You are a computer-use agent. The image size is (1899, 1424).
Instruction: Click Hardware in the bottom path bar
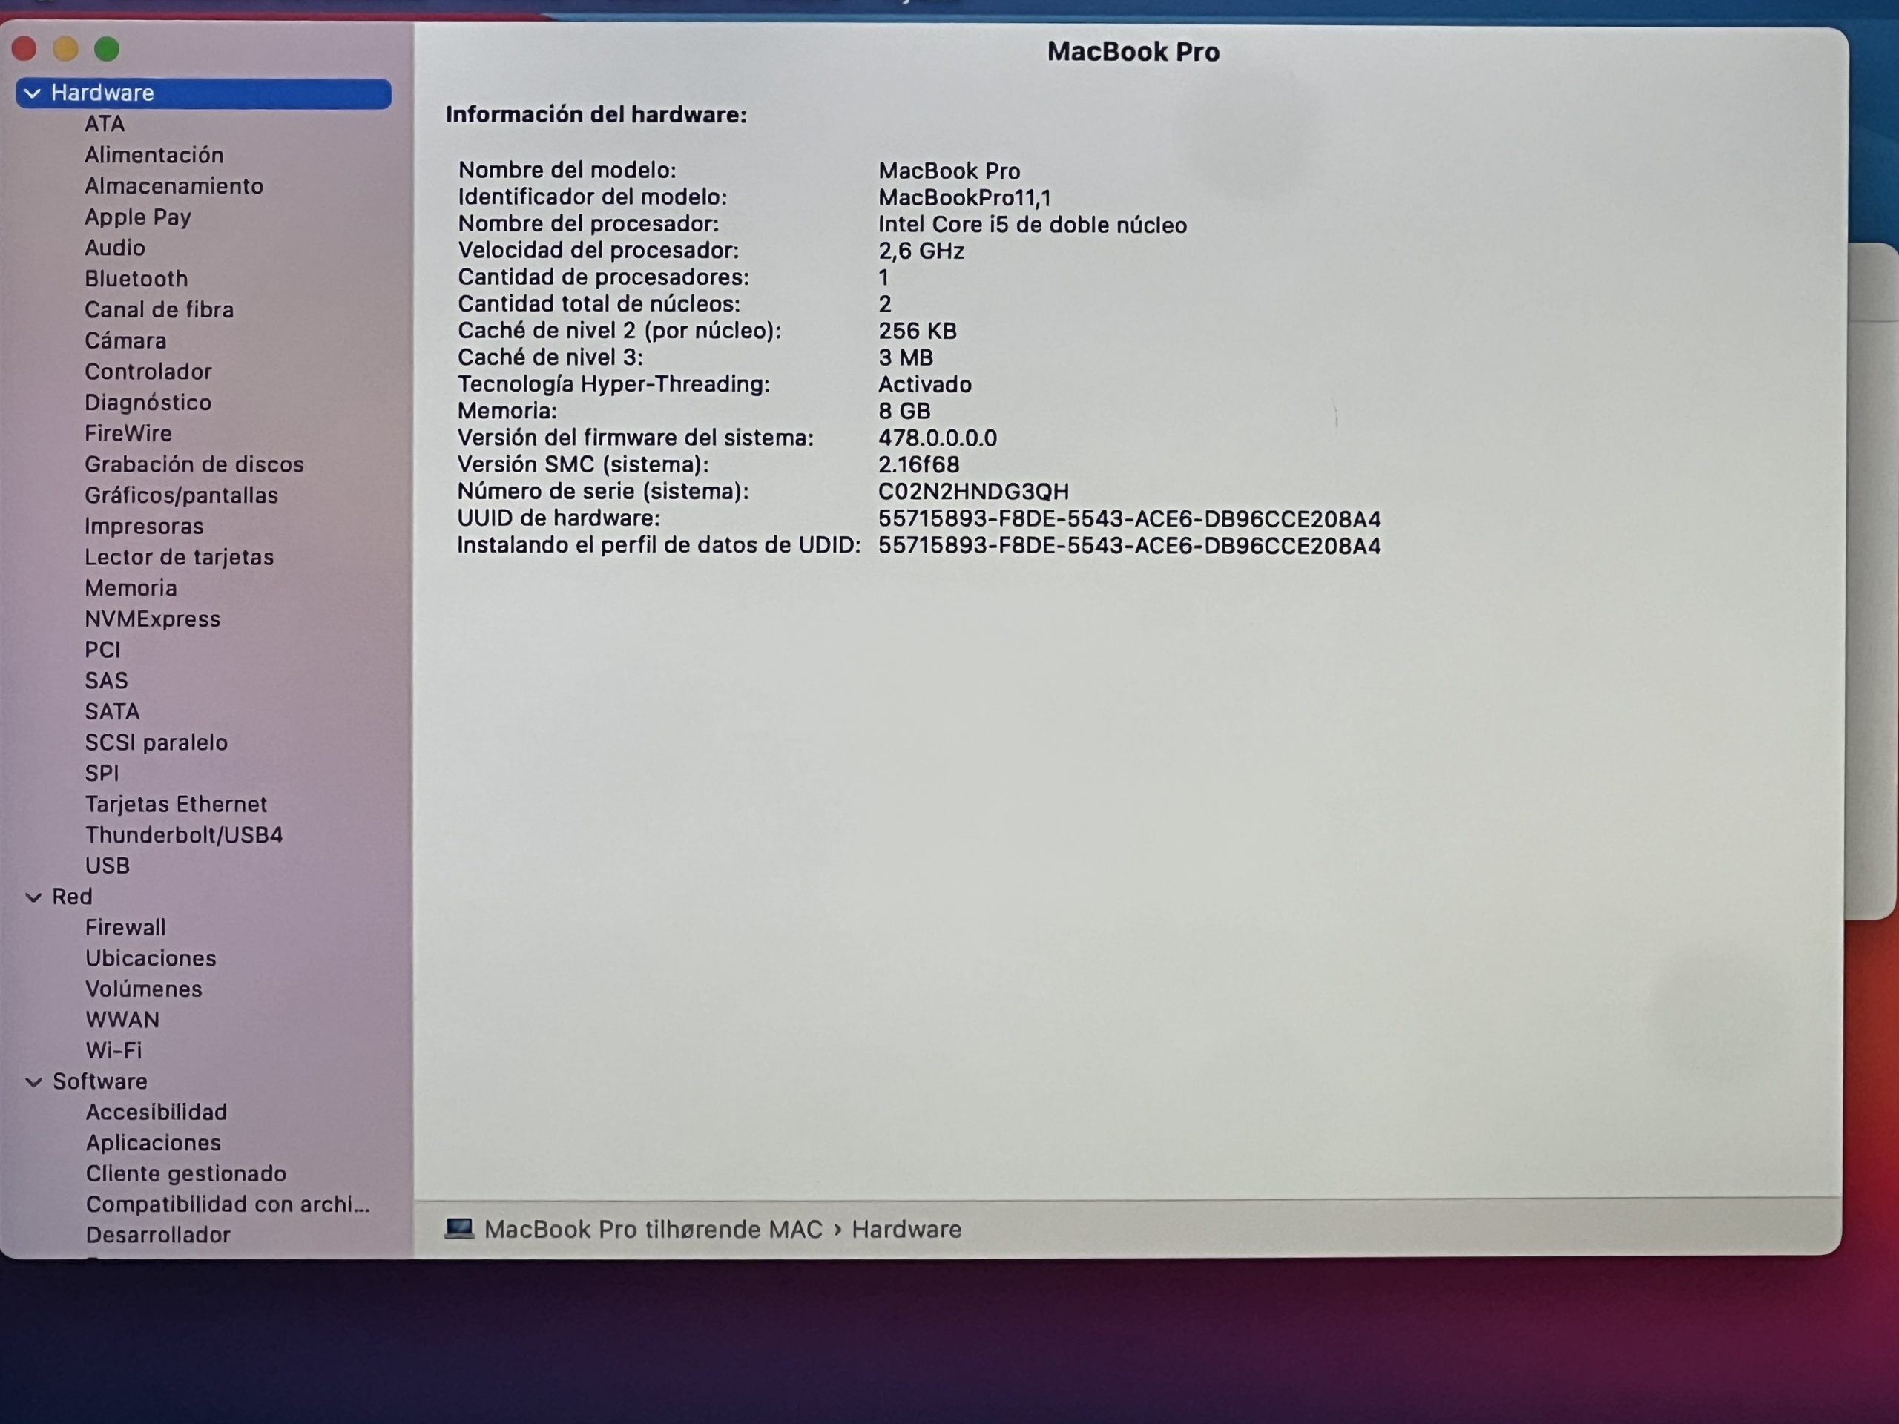click(x=906, y=1229)
